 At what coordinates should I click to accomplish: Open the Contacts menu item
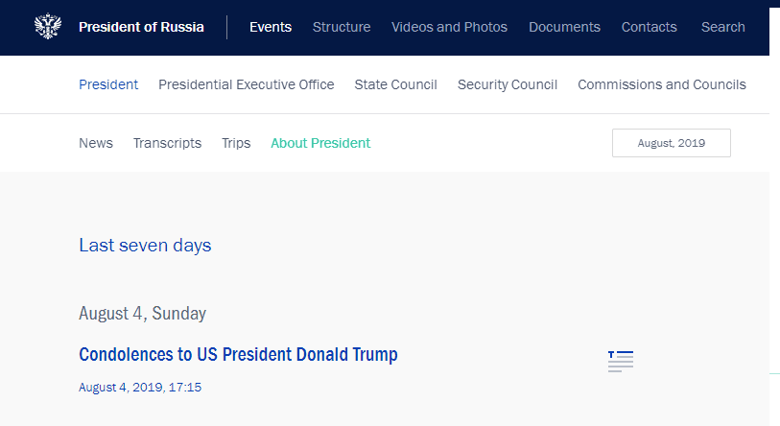click(650, 27)
